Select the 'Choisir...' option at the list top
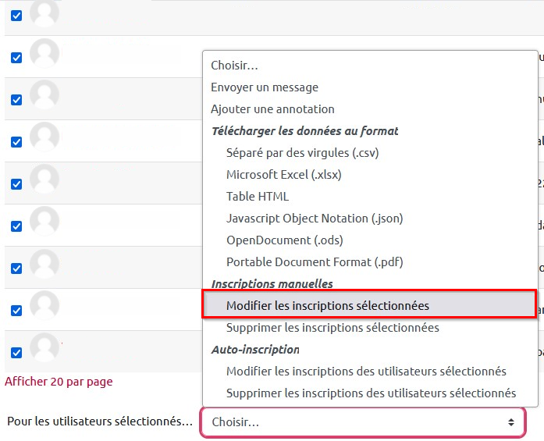Screen dimensions: 544x441 [234, 66]
